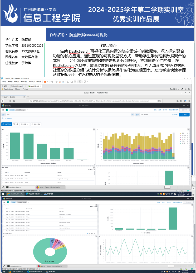Open options gear on timestamp stacked chart
This screenshot has width=196, height=273.
[189, 129]
